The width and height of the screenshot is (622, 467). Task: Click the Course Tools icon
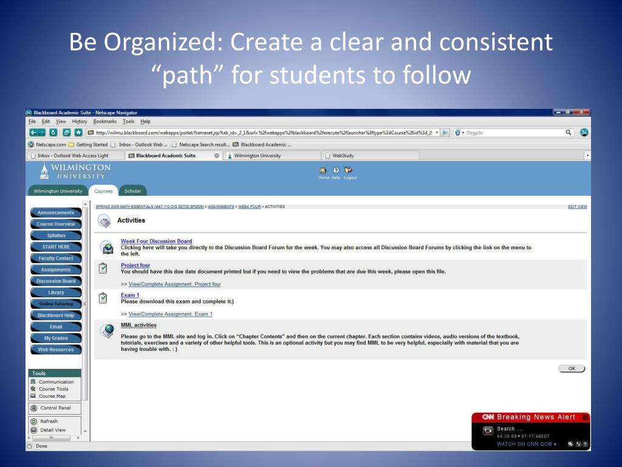point(33,389)
